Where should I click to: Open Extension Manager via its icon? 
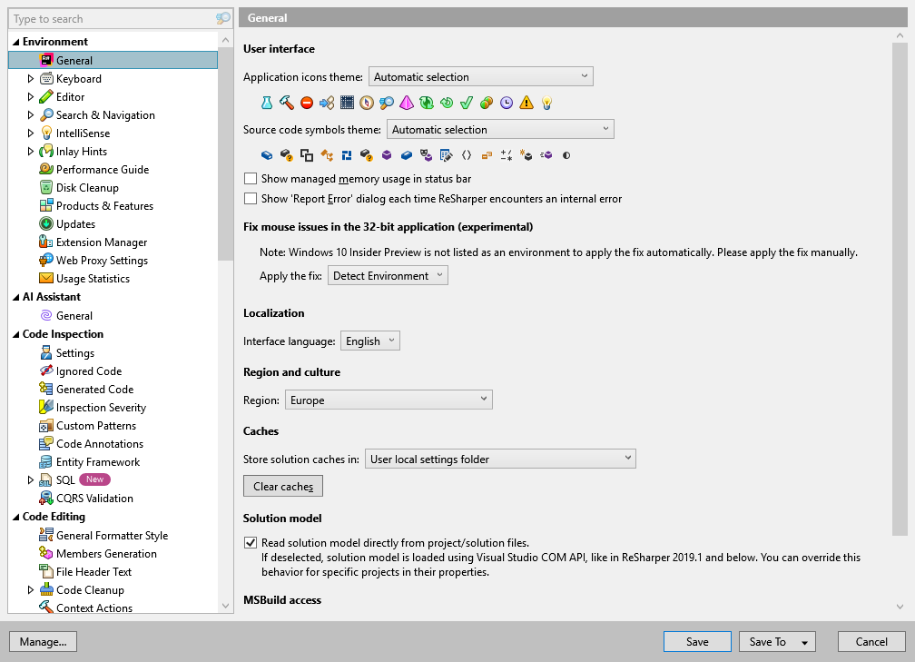click(44, 242)
